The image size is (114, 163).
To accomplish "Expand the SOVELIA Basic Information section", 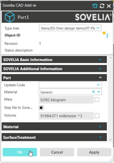I will 54,60.
